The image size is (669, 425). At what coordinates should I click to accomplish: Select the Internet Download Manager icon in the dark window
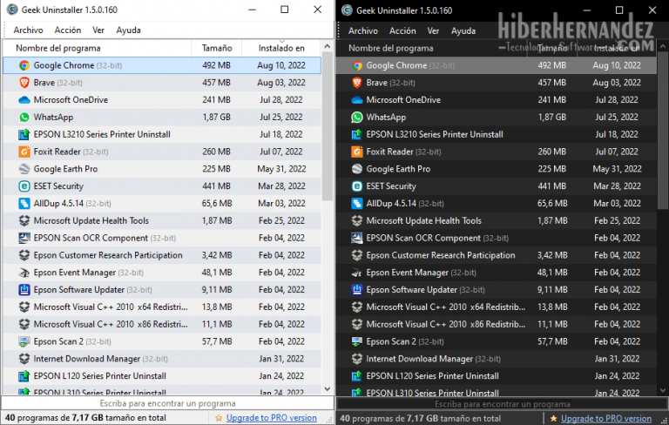[x=357, y=359]
